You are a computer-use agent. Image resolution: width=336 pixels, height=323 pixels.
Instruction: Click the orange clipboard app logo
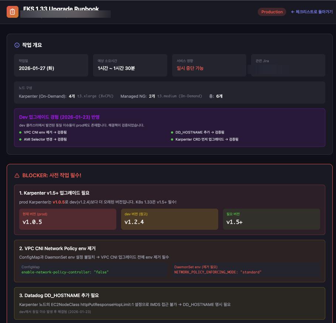12,11
